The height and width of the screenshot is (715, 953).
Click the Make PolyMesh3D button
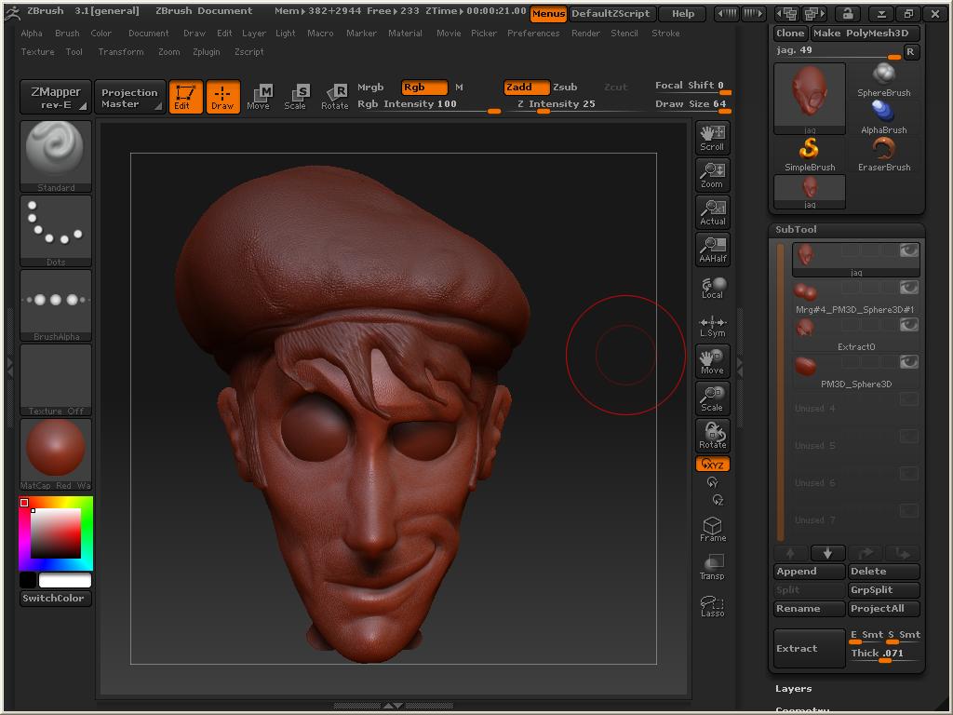pyautogui.click(x=866, y=33)
